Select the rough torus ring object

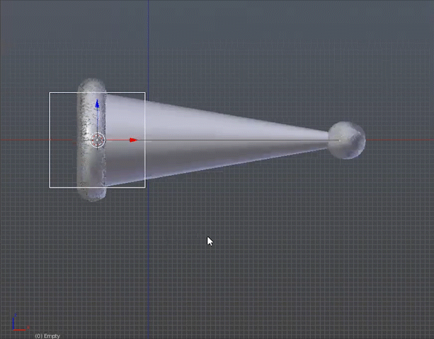91,140
